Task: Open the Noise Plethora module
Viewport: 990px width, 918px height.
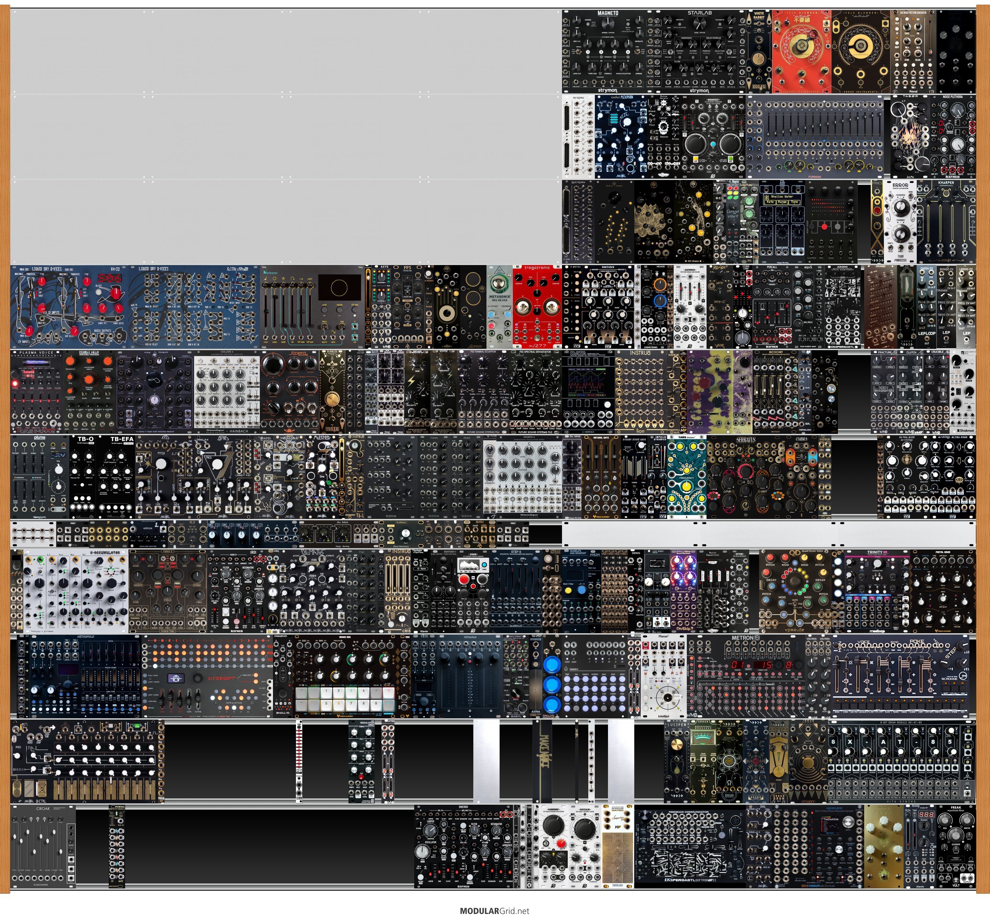Action: click(953, 137)
